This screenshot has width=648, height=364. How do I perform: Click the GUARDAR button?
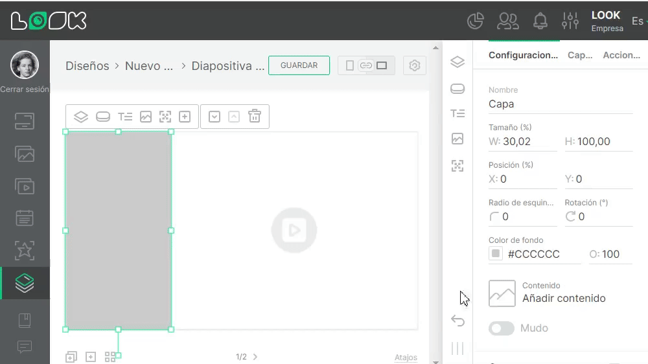click(x=299, y=65)
